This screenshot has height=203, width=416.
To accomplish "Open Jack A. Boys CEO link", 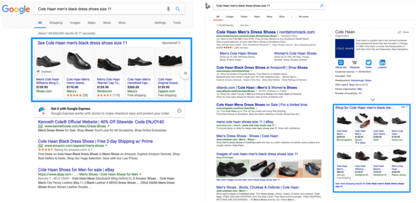I will 348,85.
